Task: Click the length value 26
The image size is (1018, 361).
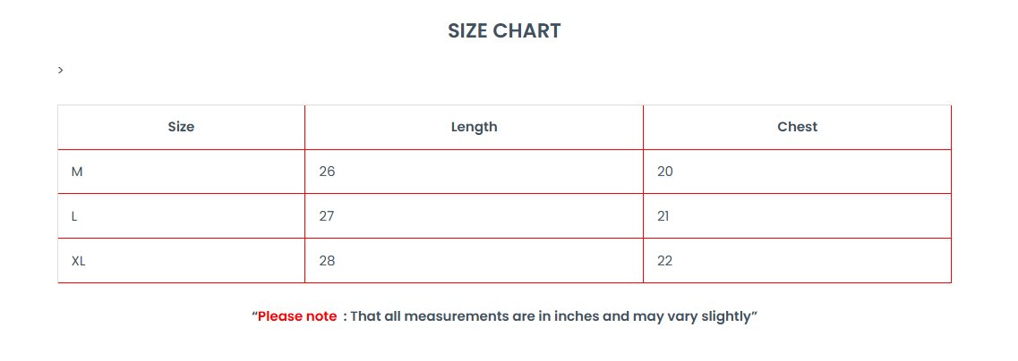Action: coord(327,172)
